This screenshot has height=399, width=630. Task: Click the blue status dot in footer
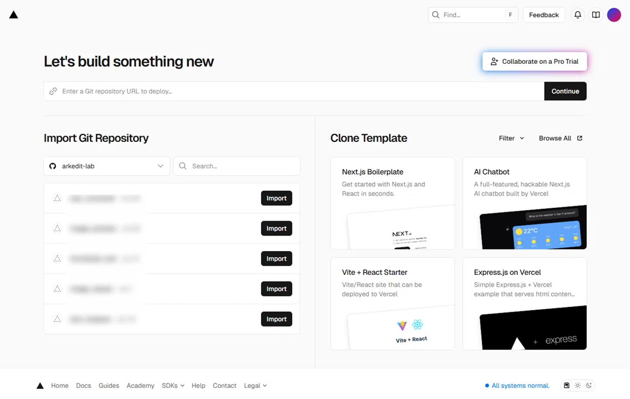click(x=487, y=386)
